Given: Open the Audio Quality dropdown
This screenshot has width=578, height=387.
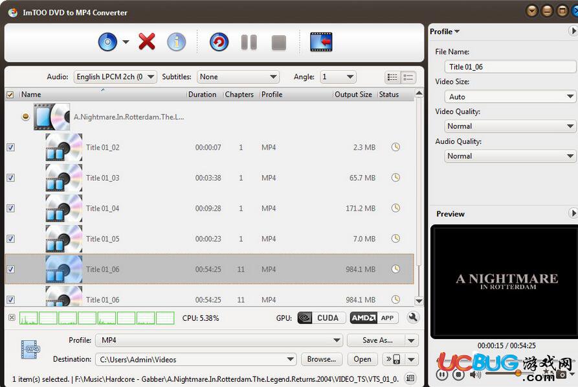Looking at the screenshot, I should coord(510,156).
